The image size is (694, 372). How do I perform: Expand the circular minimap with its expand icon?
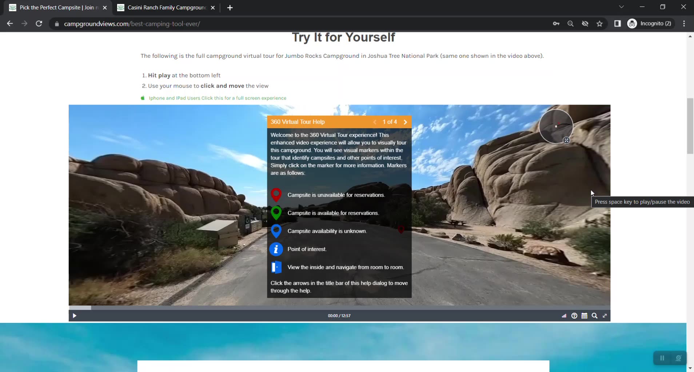point(566,140)
